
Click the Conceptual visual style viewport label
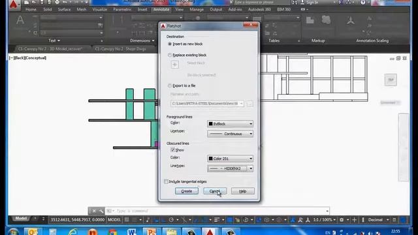click(x=37, y=58)
